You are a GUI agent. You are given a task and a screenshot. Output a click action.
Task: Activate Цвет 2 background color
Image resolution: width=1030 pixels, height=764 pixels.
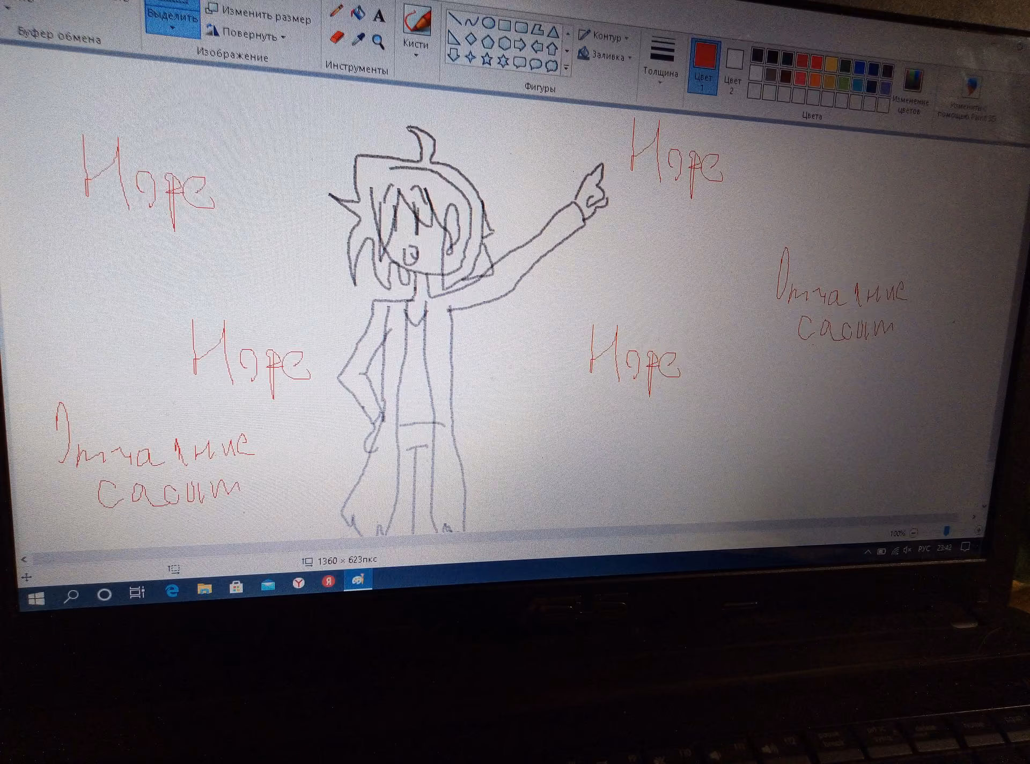(x=733, y=71)
